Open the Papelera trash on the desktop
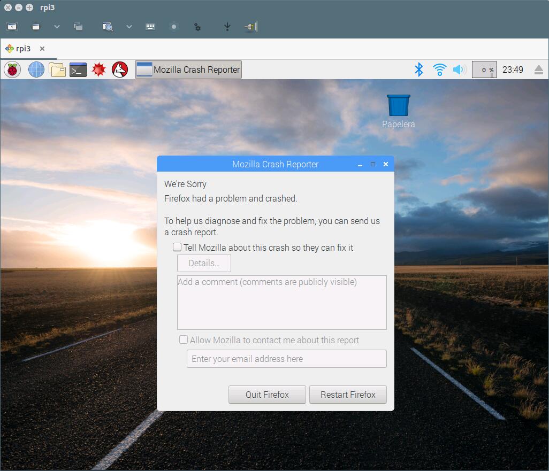The image size is (549, 471). [398, 106]
